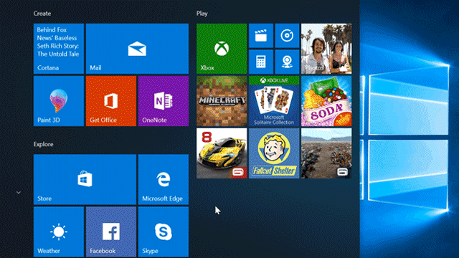Open the Facebook tile
This screenshot has width=459, height=258.
[111, 231]
